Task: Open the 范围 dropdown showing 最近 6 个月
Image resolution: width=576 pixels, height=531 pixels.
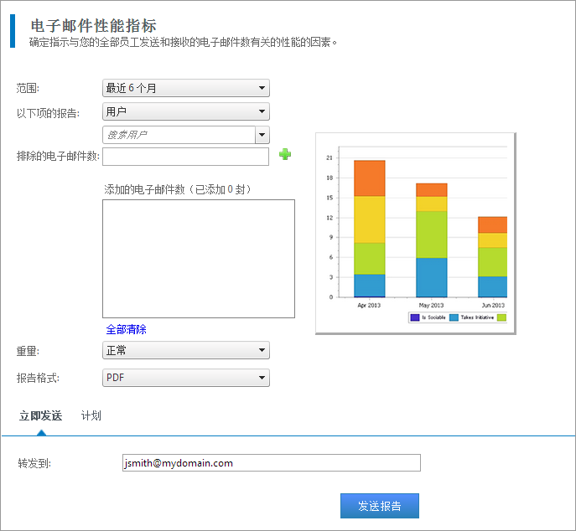Action: 185,88
